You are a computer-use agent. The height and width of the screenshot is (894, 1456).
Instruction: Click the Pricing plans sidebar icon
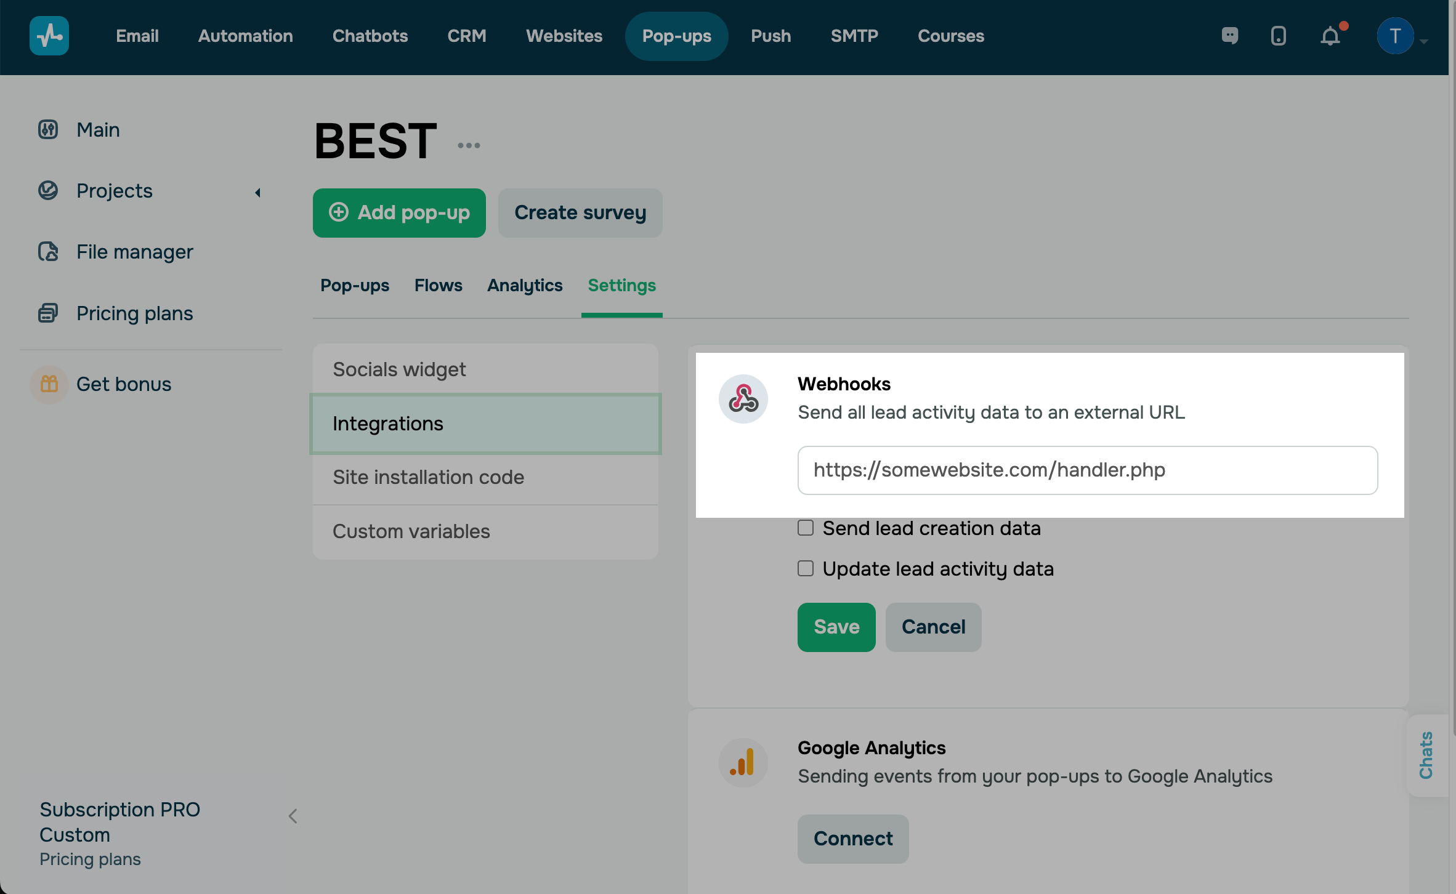pos(48,313)
